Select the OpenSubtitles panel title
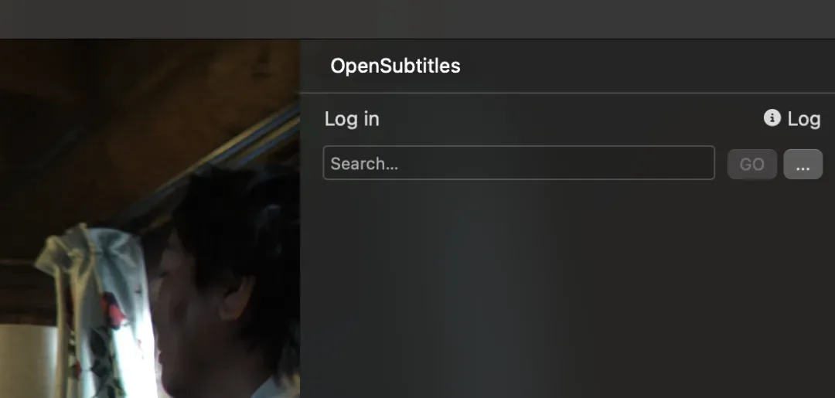 (395, 66)
